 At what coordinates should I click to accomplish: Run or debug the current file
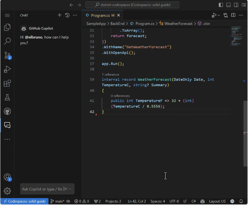coord(214,15)
